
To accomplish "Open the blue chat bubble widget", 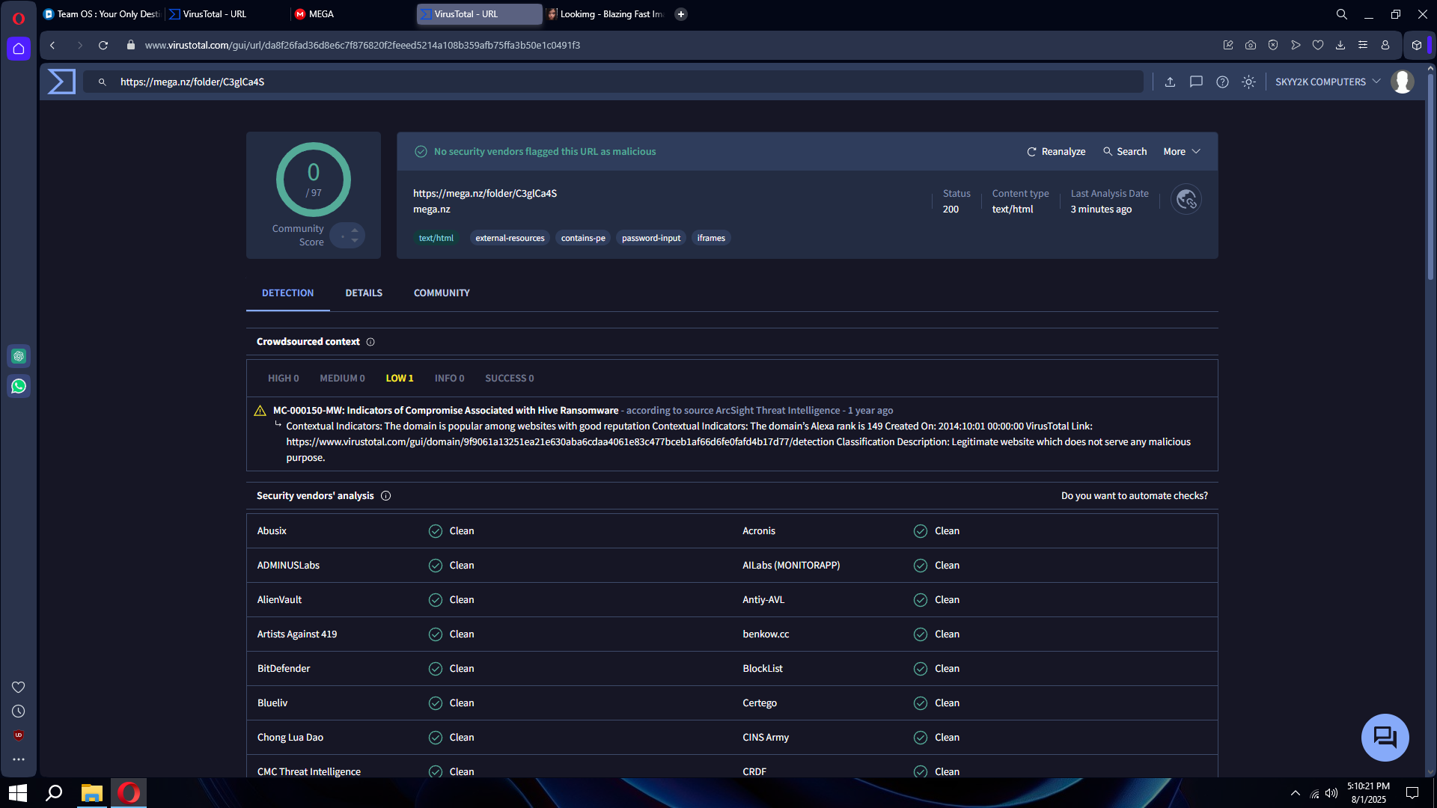I will (x=1385, y=738).
